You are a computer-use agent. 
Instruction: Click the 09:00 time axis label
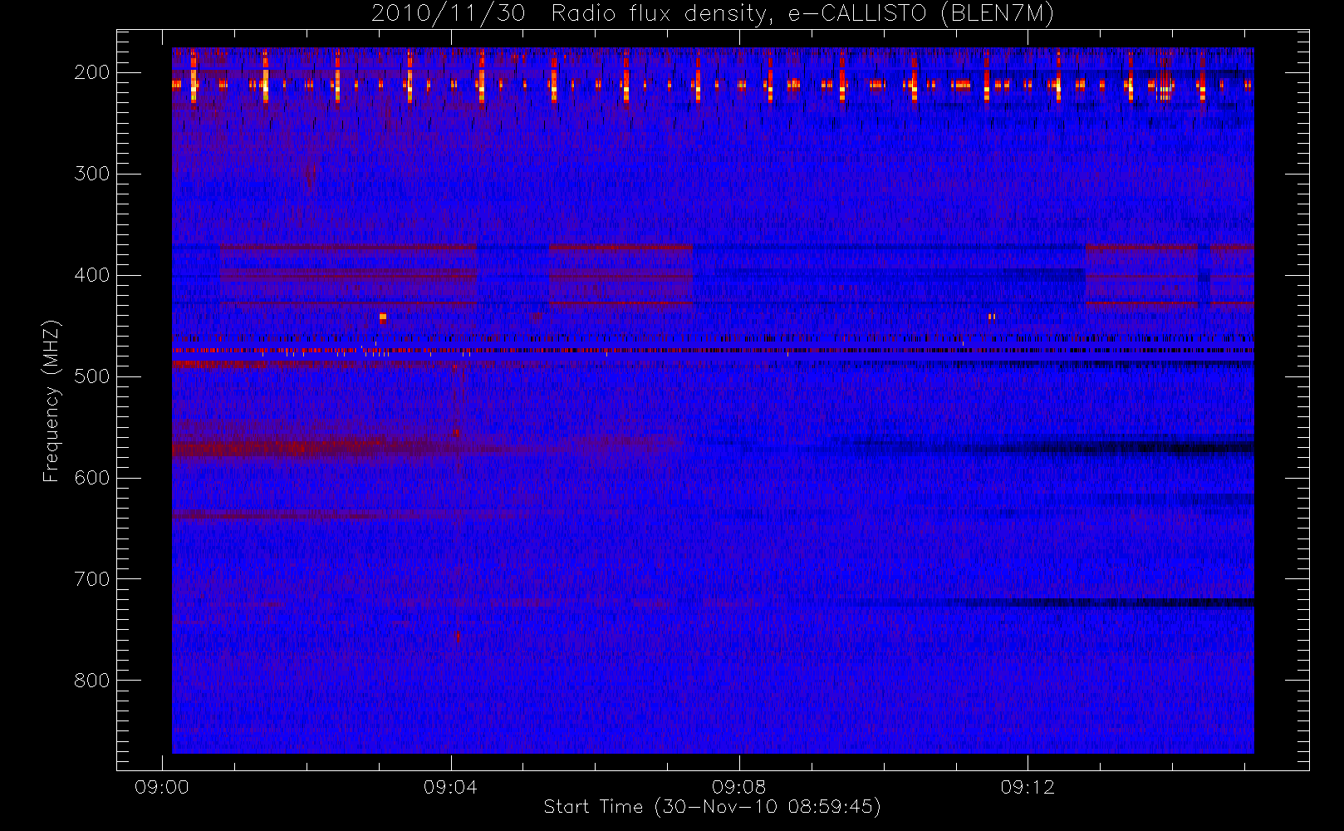[x=162, y=787]
